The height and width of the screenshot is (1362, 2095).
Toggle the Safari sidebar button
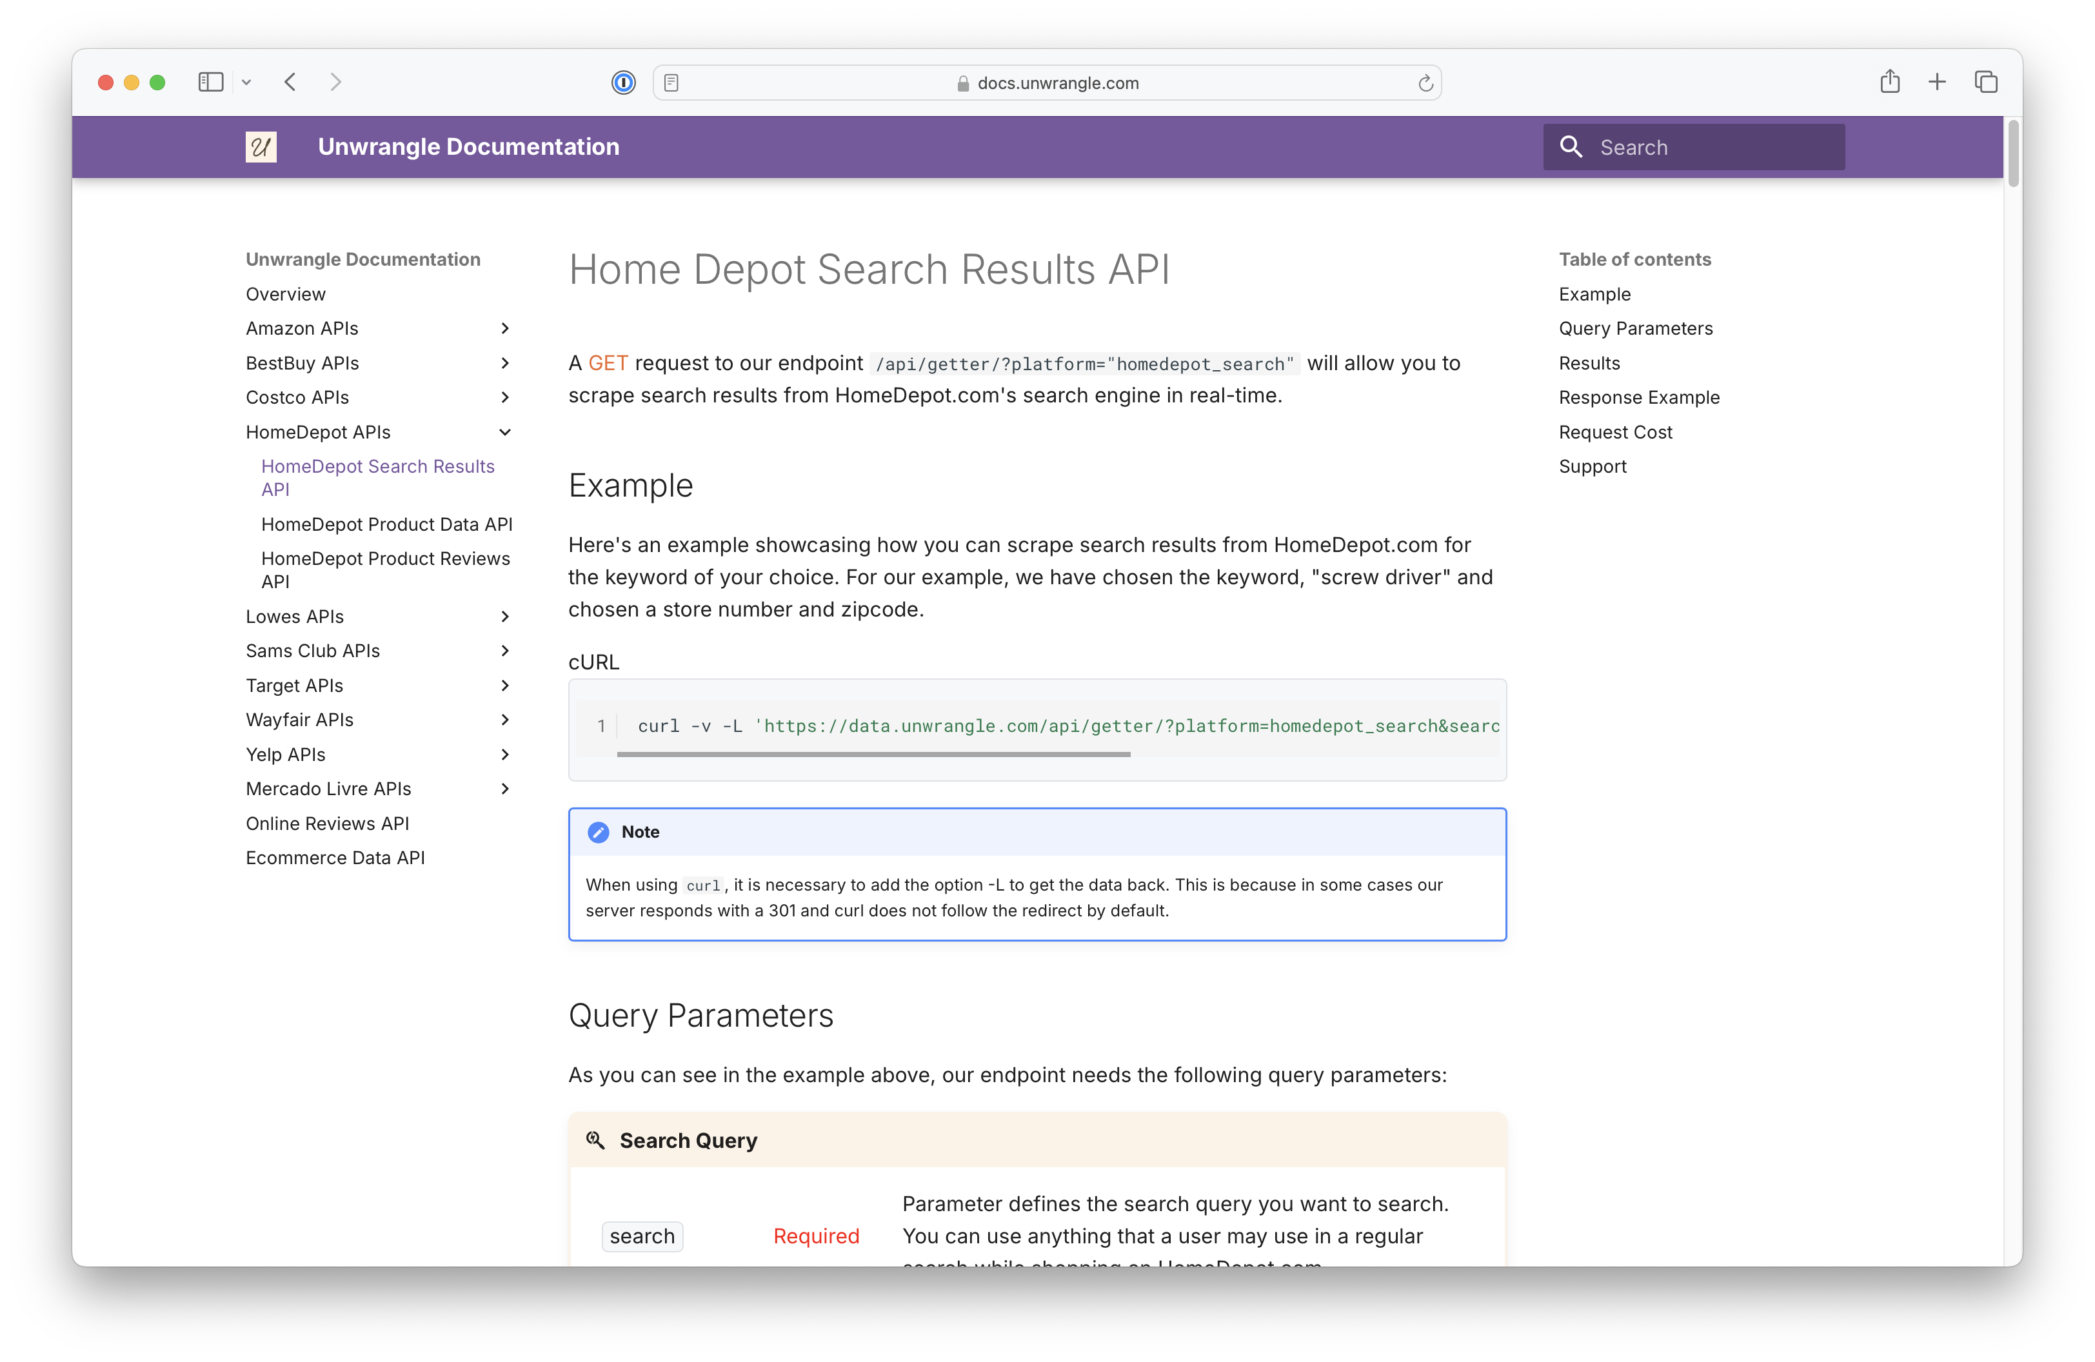(210, 83)
